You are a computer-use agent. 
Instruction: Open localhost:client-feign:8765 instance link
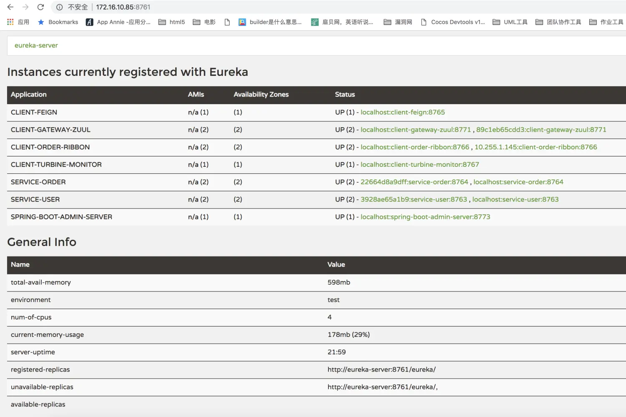click(403, 112)
